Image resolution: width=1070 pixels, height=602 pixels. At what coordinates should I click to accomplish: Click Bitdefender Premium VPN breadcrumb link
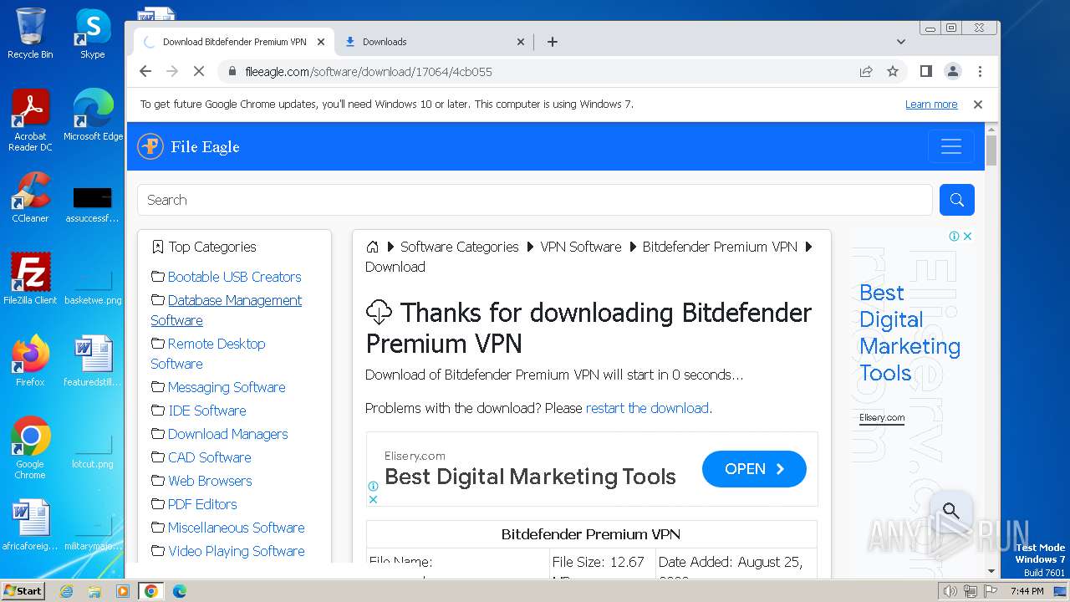tap(720, 247)
